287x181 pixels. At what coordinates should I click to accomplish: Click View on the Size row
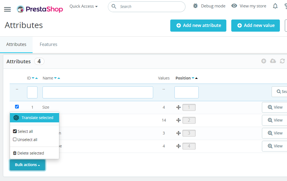tap(276, 107)
